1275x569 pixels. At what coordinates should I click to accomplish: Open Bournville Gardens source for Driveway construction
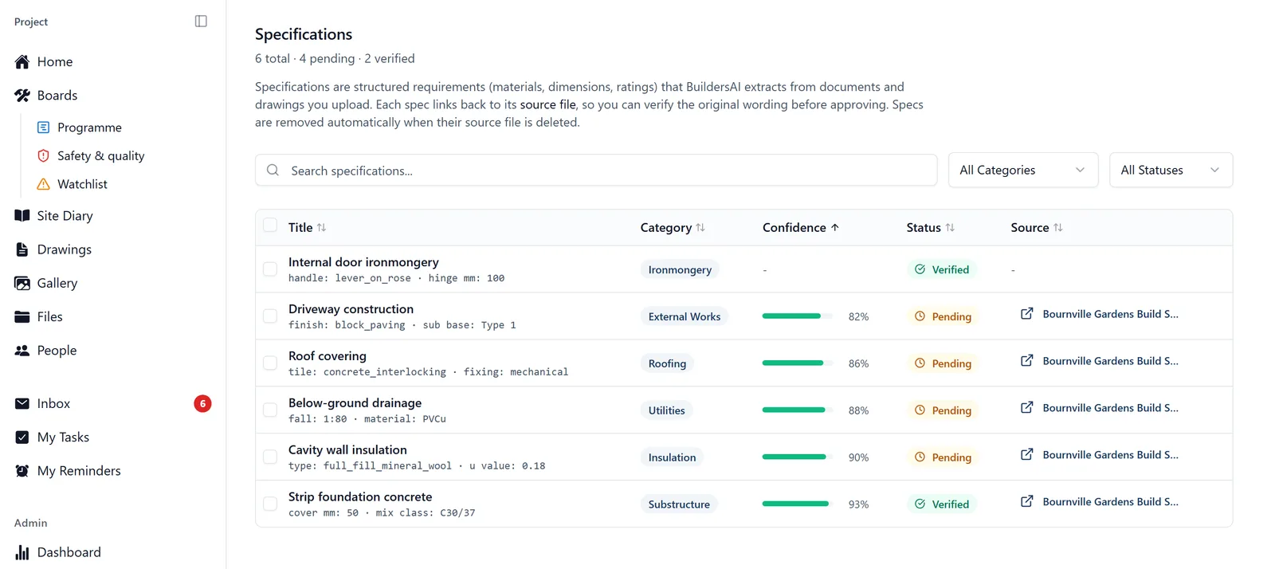tap(1110, 314)
